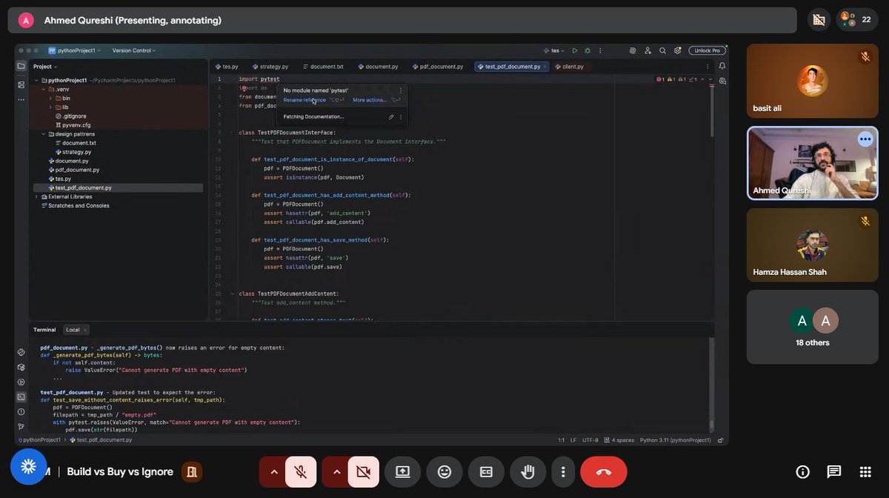This screenshot has height=498, width=889.
Task: Click Unlock Pro button
Action: tap(707, 50)
